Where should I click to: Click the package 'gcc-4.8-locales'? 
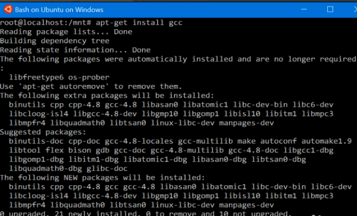tap(139, 141)
